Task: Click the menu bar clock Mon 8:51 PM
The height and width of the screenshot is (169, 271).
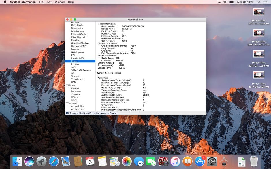Action: [x=245, y=2]
